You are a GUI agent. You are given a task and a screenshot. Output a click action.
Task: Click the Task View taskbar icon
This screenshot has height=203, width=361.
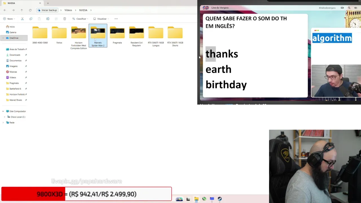pos(188,199)
